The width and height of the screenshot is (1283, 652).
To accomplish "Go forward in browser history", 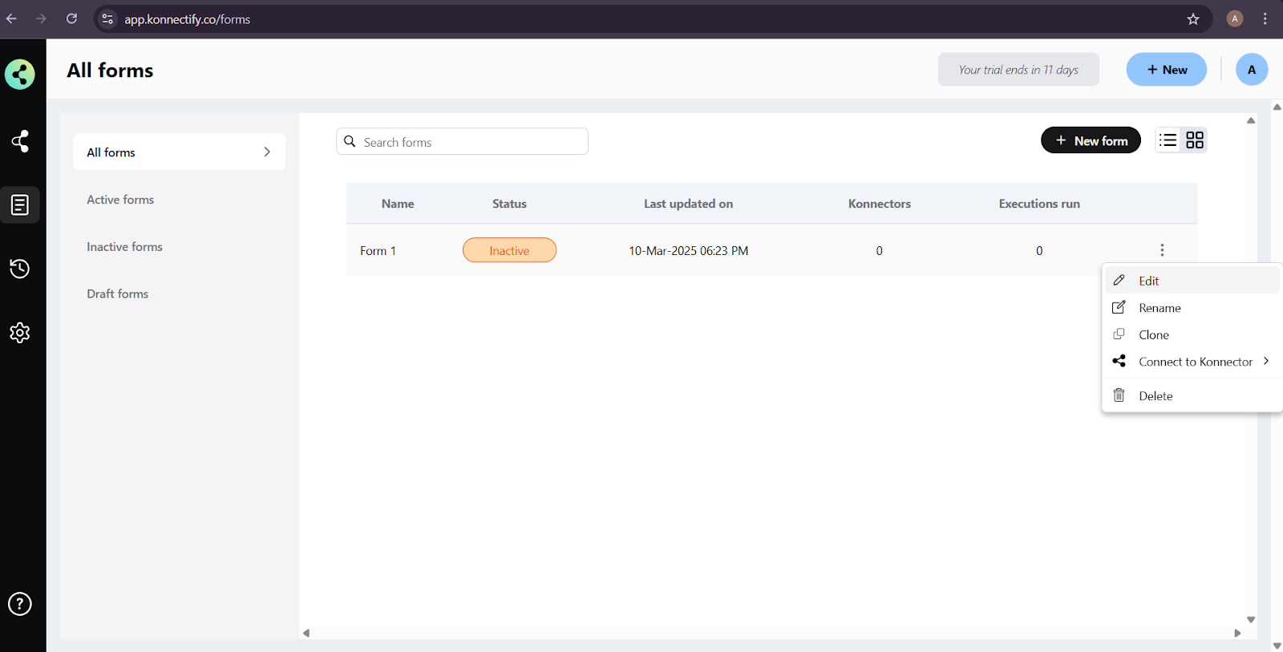I will coord(41,18).
